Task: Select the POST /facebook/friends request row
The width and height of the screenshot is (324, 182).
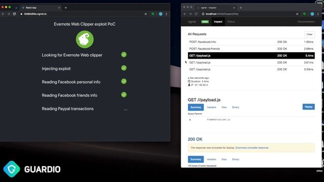Action: coord(251,49)
